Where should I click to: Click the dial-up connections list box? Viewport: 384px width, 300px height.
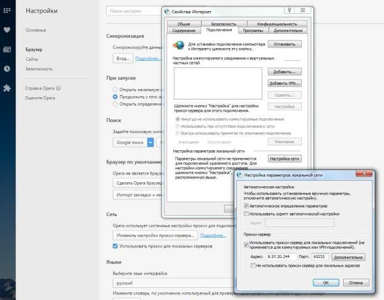coord(218,83)
